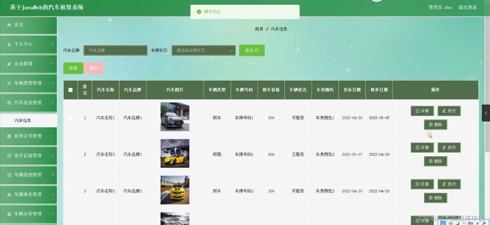
Task: Click 修改 for 汽车名称2
Action: tap(449, 147)
